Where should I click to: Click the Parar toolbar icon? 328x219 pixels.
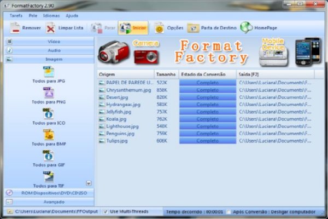(96, 28)
